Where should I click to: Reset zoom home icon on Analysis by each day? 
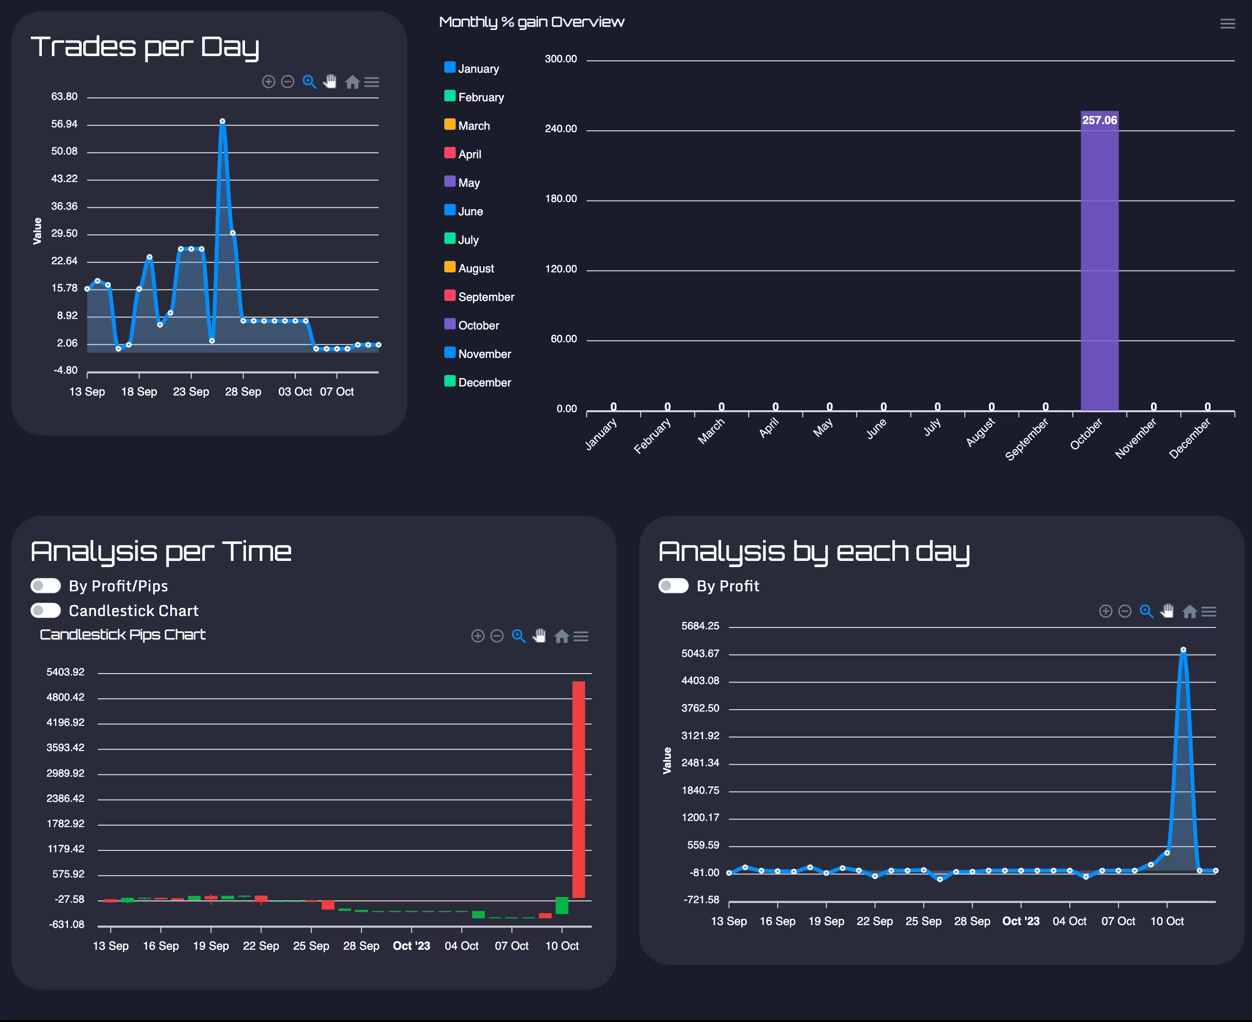click(1190, 611)
